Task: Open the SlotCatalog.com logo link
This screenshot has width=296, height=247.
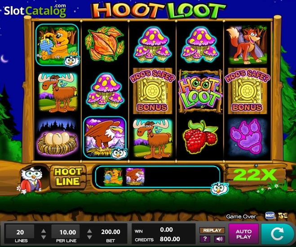Action: [35, 11]
